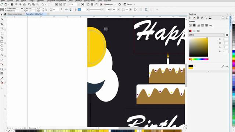Click the rotation angle field

click(56, 10)
